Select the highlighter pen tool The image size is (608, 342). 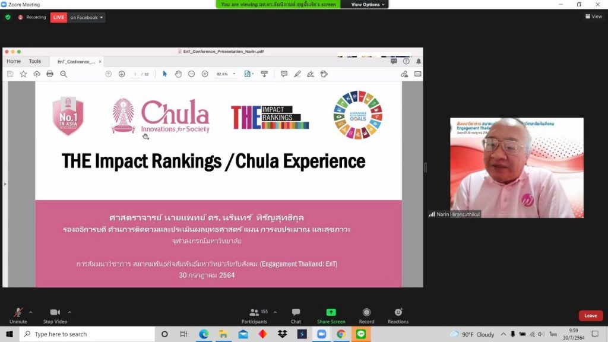[297, 74]
